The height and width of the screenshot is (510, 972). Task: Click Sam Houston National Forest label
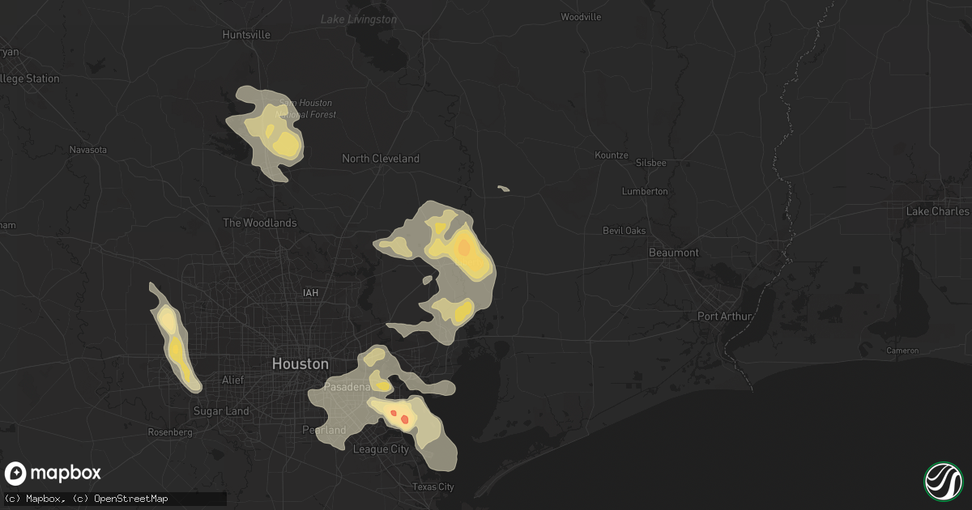pos(306,108)
